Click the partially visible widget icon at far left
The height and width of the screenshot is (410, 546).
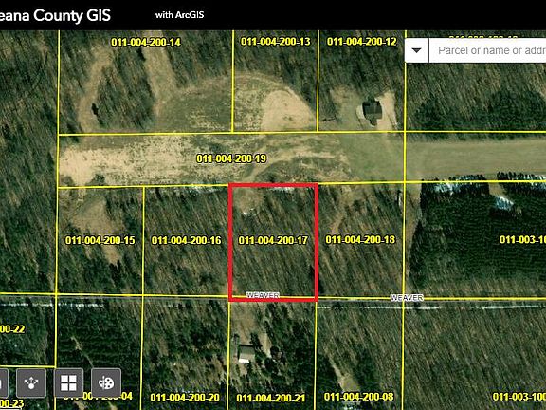[x=4, y=382]
